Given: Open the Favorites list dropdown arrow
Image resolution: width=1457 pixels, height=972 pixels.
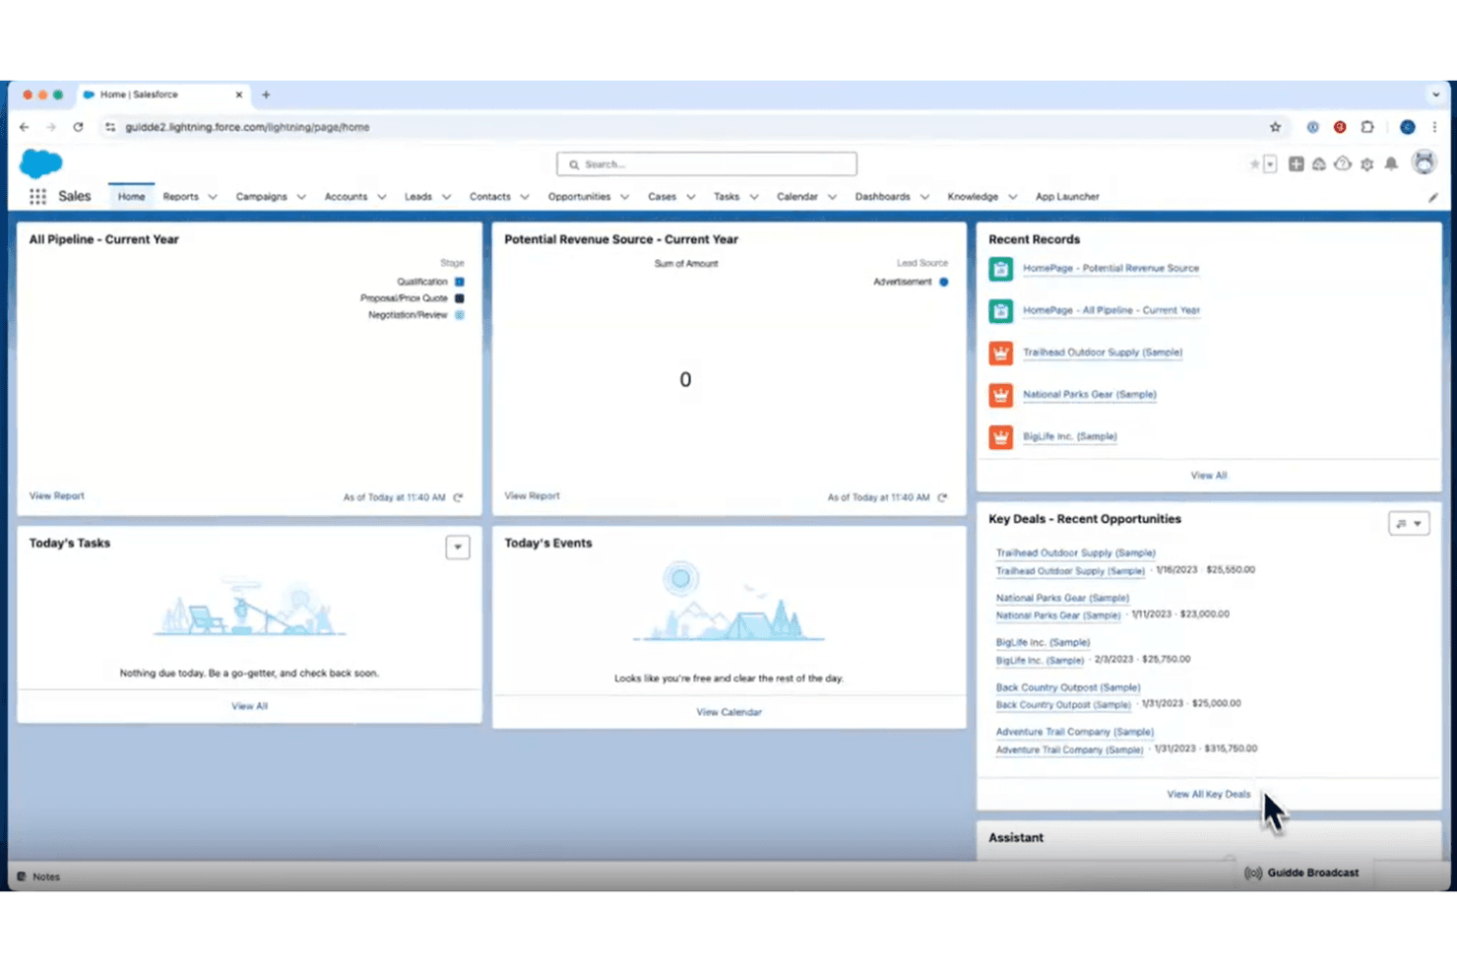Looking at the screenshot, I should 1270,164.
